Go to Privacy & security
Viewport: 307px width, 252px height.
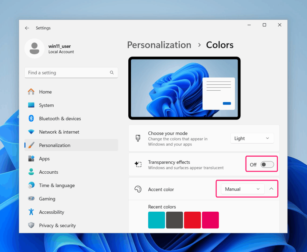(x=71, y=225)
